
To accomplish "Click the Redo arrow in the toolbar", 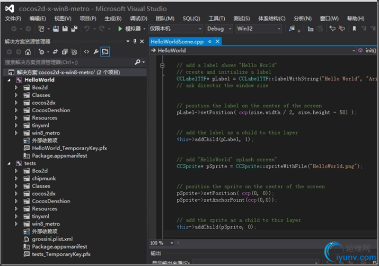I will [x=102, y=29].
